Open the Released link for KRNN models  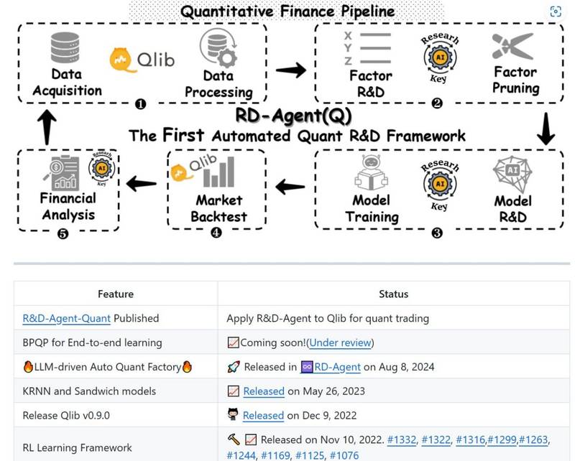point(264,391)
